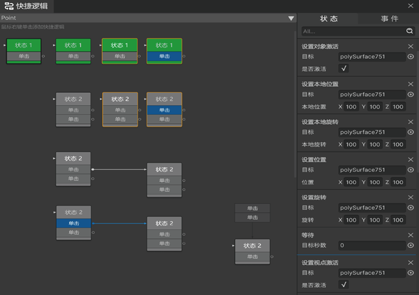This screenshot has height=295, width=419.
Task: Click 设置位置 section title
Action: click(314, 159)
